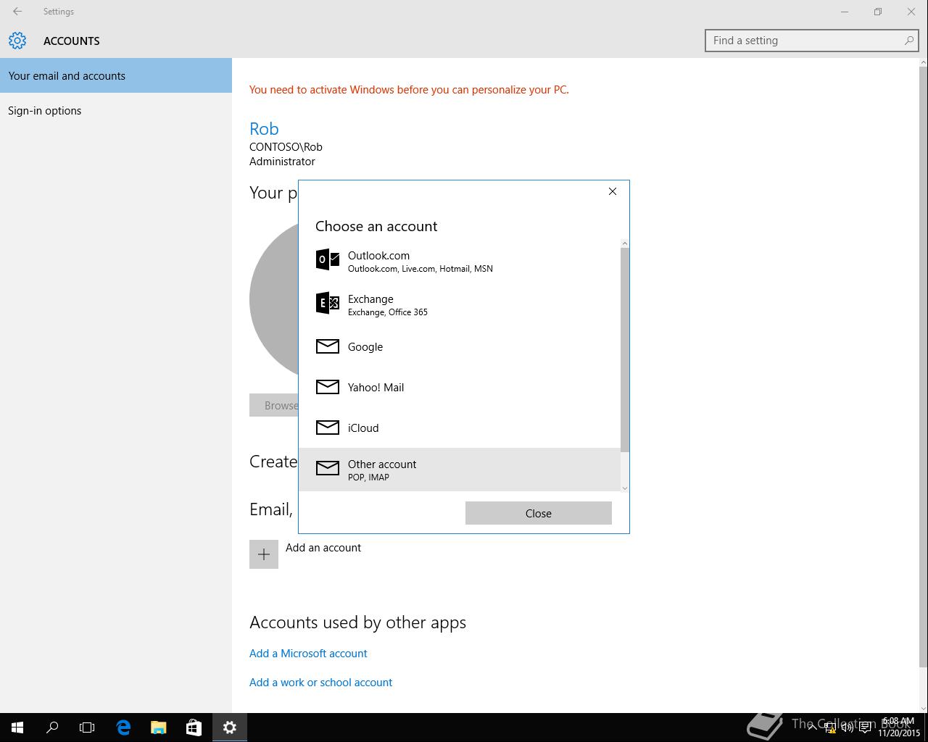Click the account list scrollbar thumb

coord(625,349)
